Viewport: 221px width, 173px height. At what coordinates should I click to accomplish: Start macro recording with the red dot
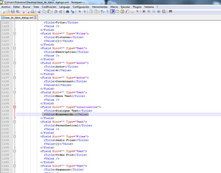(144, 11)
